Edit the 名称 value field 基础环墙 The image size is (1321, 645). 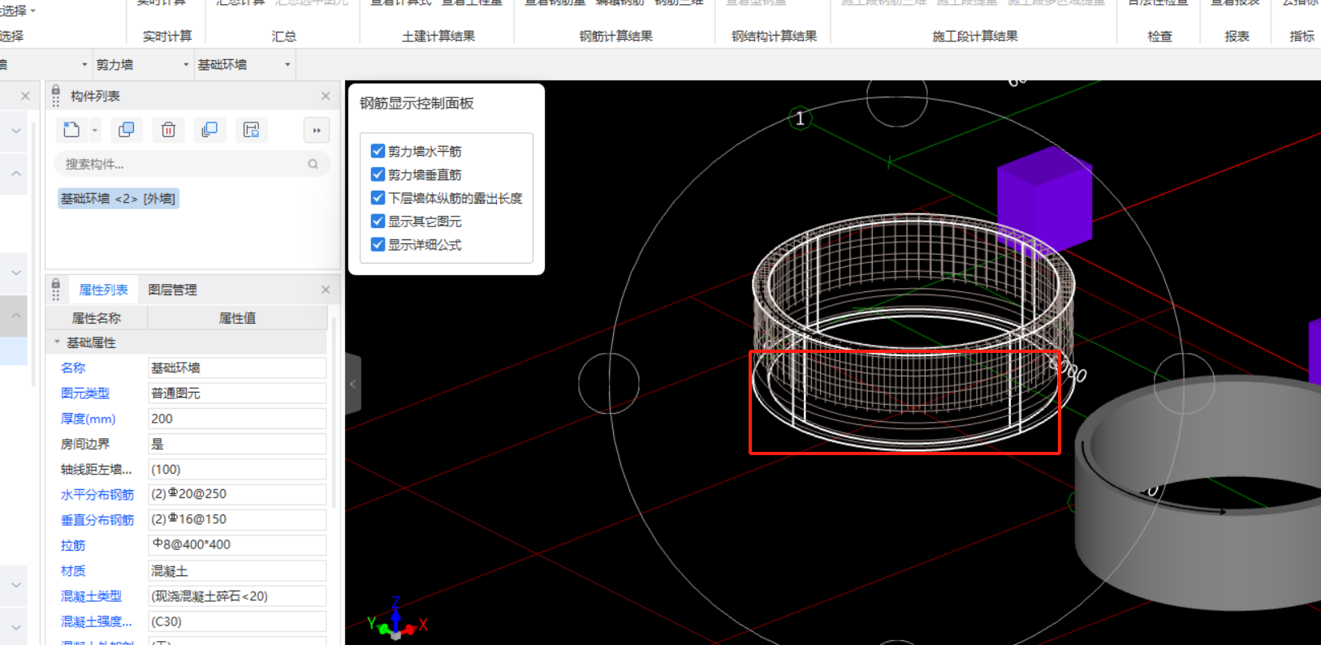click(x=237, y=368)
